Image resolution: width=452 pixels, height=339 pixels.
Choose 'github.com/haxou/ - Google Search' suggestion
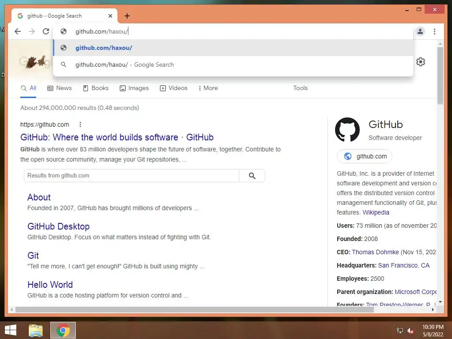coord(233,64)
